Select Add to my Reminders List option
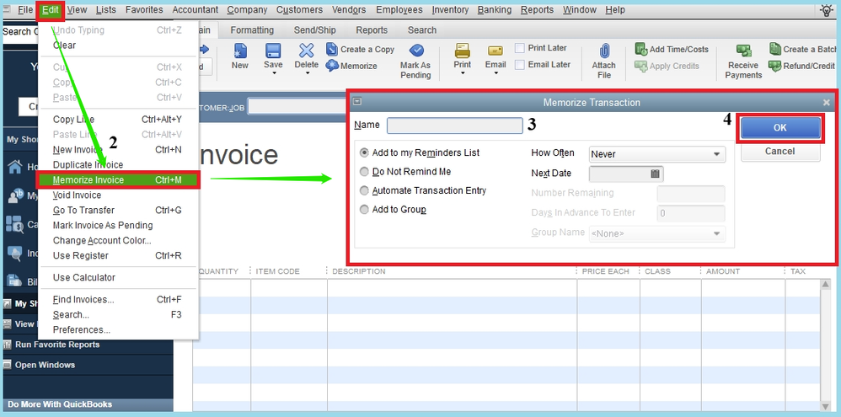841x417 pixels. pos(364,152)
